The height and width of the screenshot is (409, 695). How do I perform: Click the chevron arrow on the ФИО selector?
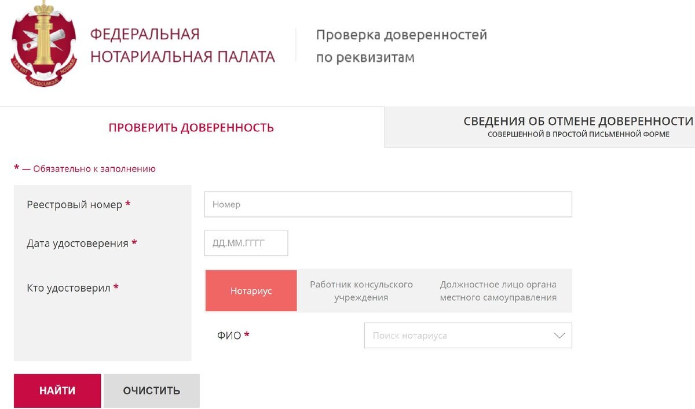click(558, 335)
